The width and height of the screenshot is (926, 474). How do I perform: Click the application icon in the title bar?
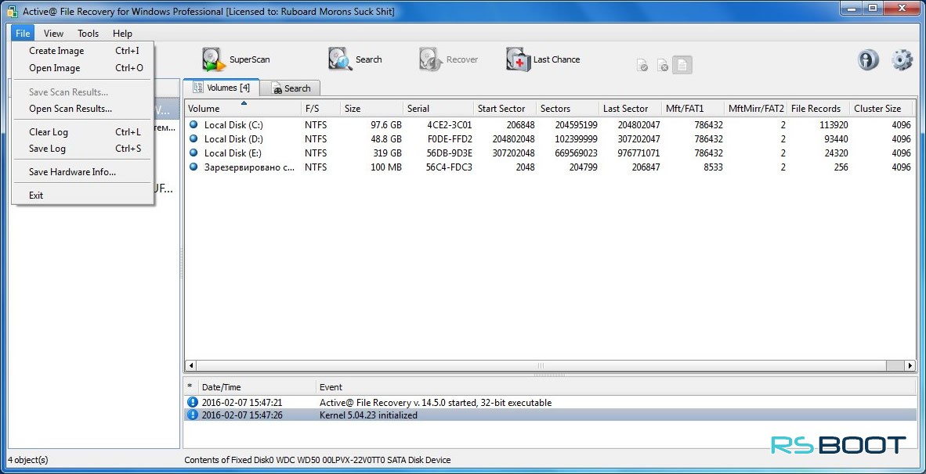click(11, 11)
